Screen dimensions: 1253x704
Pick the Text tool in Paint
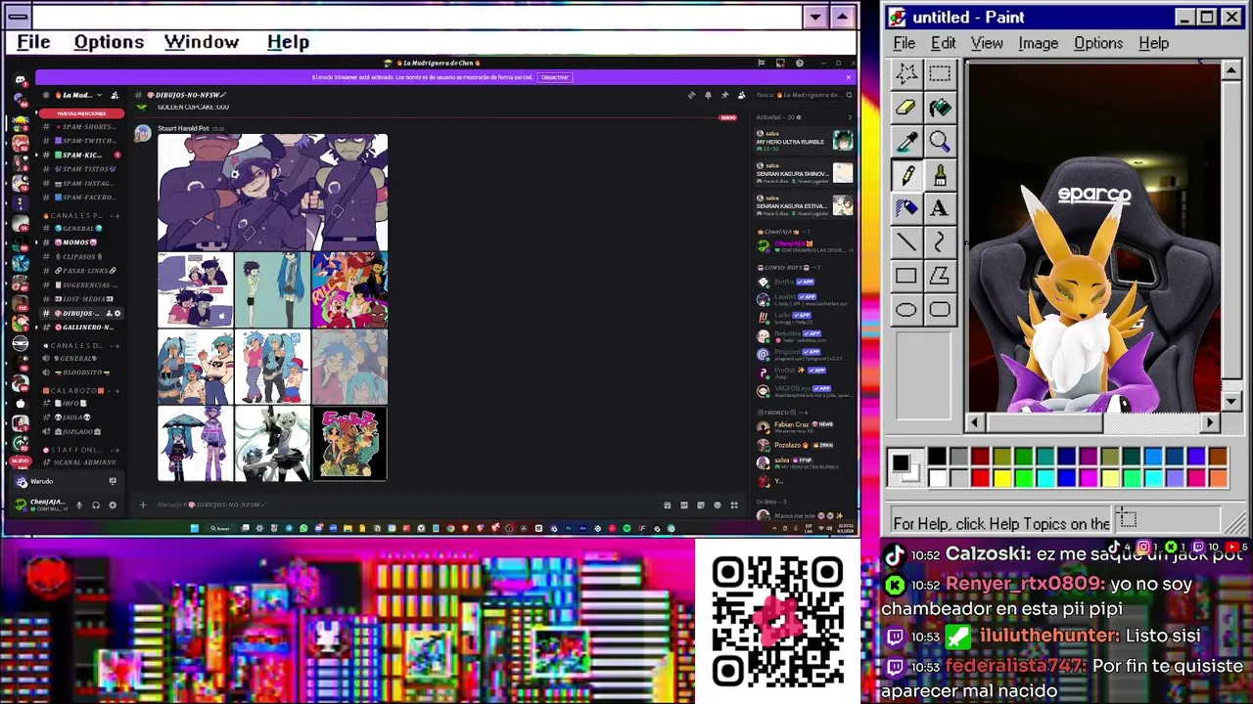pyautogui.click(x=940, y=208)
